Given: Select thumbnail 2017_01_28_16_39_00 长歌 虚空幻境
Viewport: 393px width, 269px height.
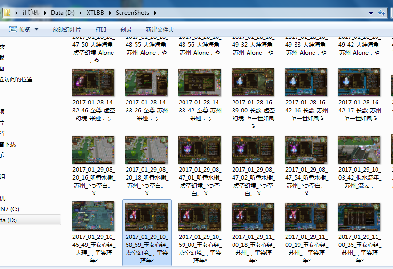Looking at the screenshot, I should [x=253, y=82].
